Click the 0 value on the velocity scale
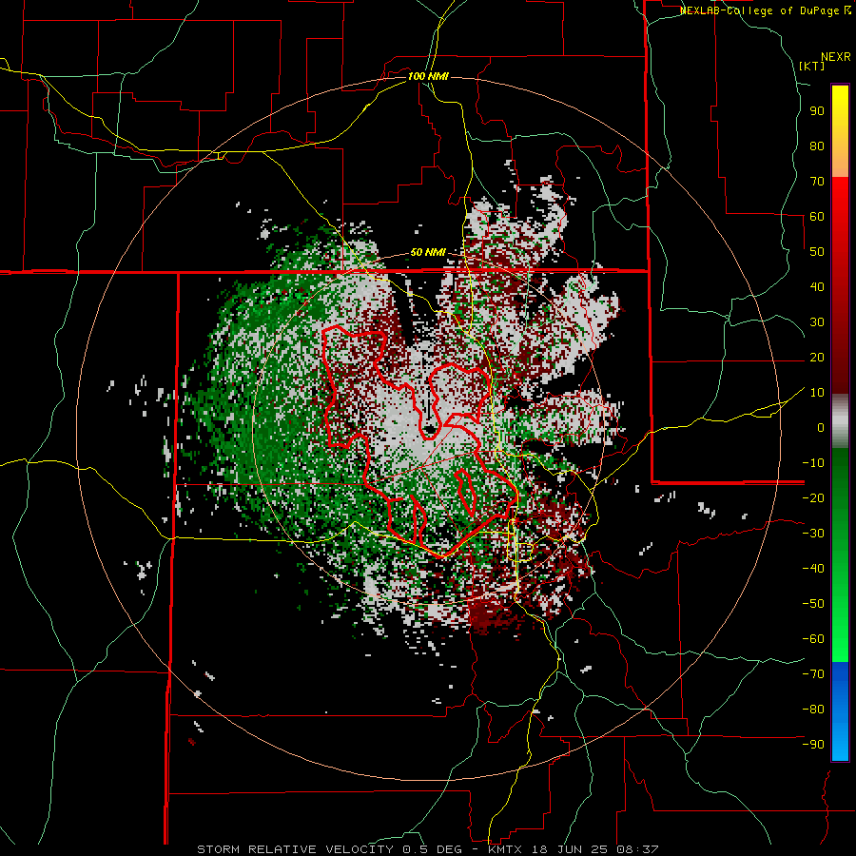The height and width of the screenshot is (856, 856). [x=821, y=427]
